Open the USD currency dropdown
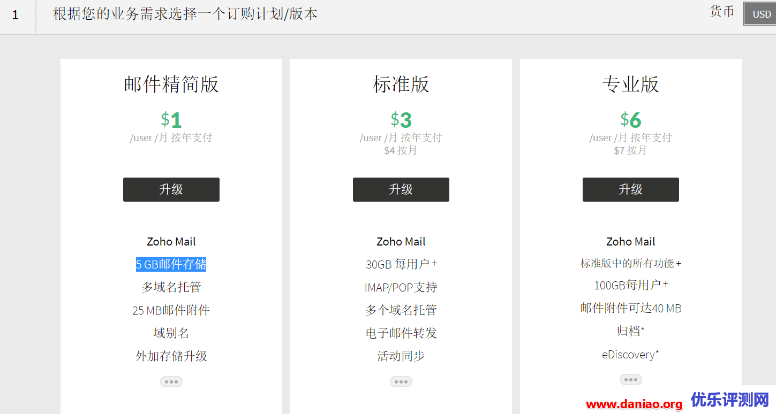The height and width of the screenshot is (414, 776). pyautogui.click(x=760, y=14)
